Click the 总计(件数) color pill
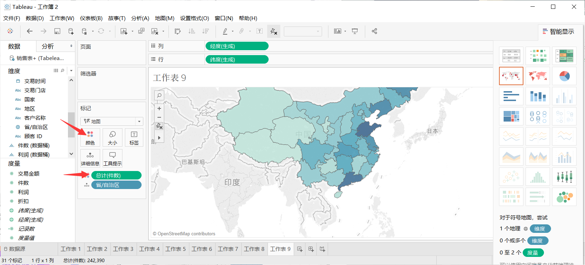The width and height of the screenshot is (585, 265). click(x=116, y=176)
